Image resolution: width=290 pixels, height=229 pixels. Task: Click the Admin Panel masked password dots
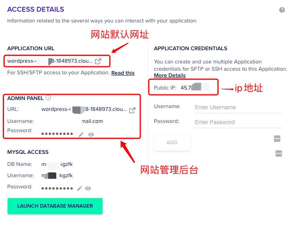pos(57,134)
